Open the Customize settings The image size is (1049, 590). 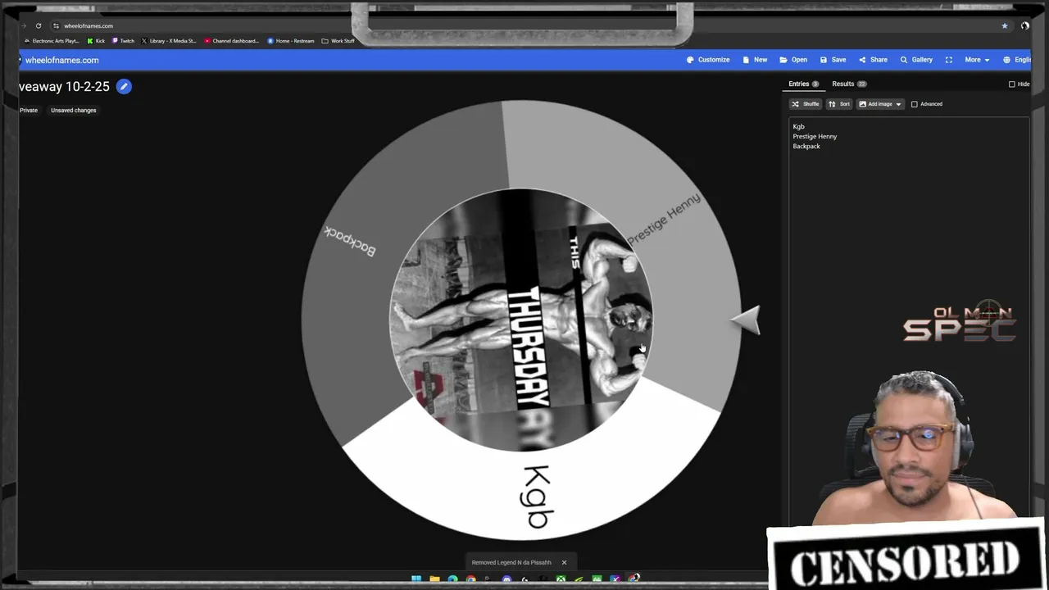coord(708,60)
